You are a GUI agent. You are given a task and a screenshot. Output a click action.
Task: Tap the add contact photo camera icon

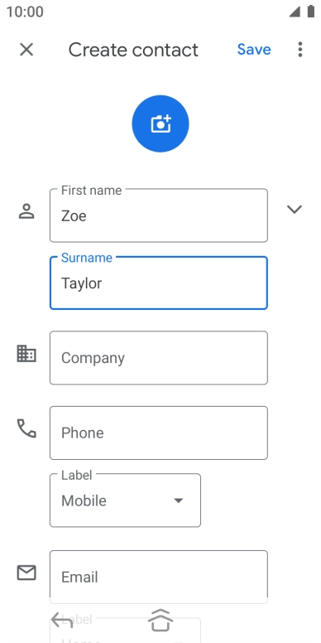pyautogui.click(x=160, y=123)
